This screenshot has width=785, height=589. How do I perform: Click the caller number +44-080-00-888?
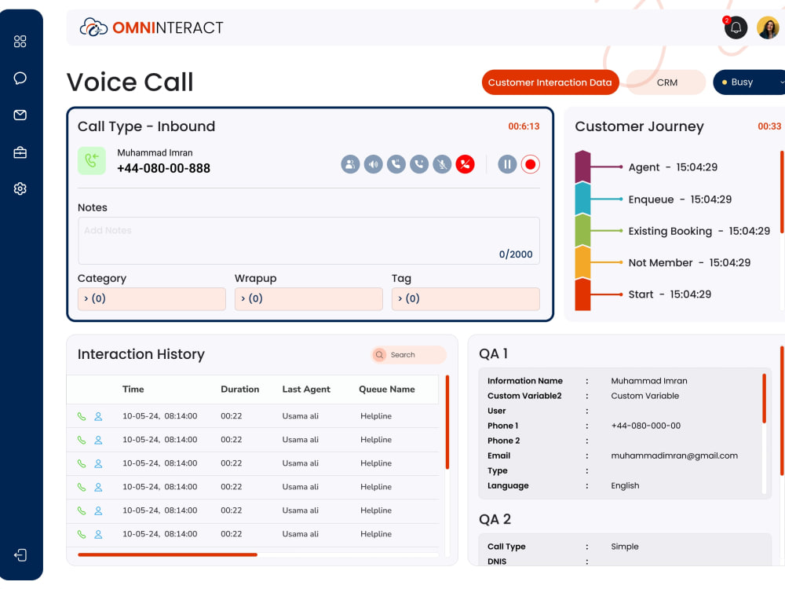pos(164,168)
